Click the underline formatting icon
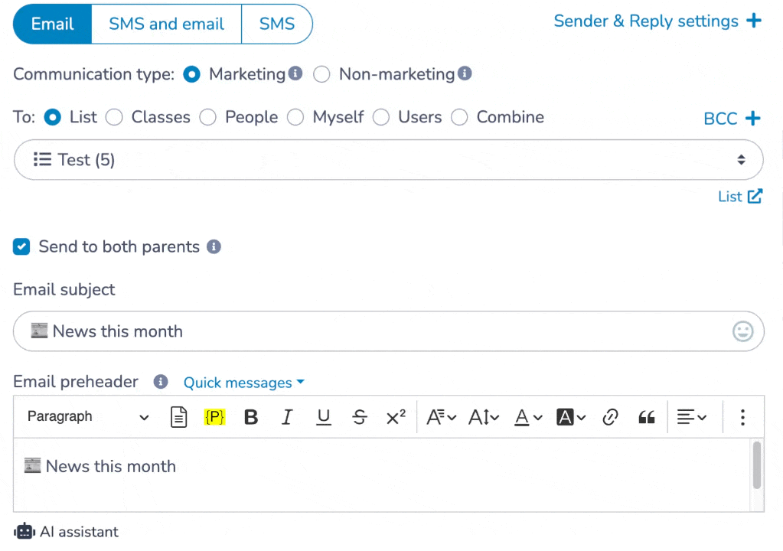This screenshot has height=551, width=783. click(324, 417)
